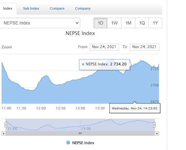Switch to the Index tab
The height and width of the screenshot is (150, 186).
tap(8, 9)
